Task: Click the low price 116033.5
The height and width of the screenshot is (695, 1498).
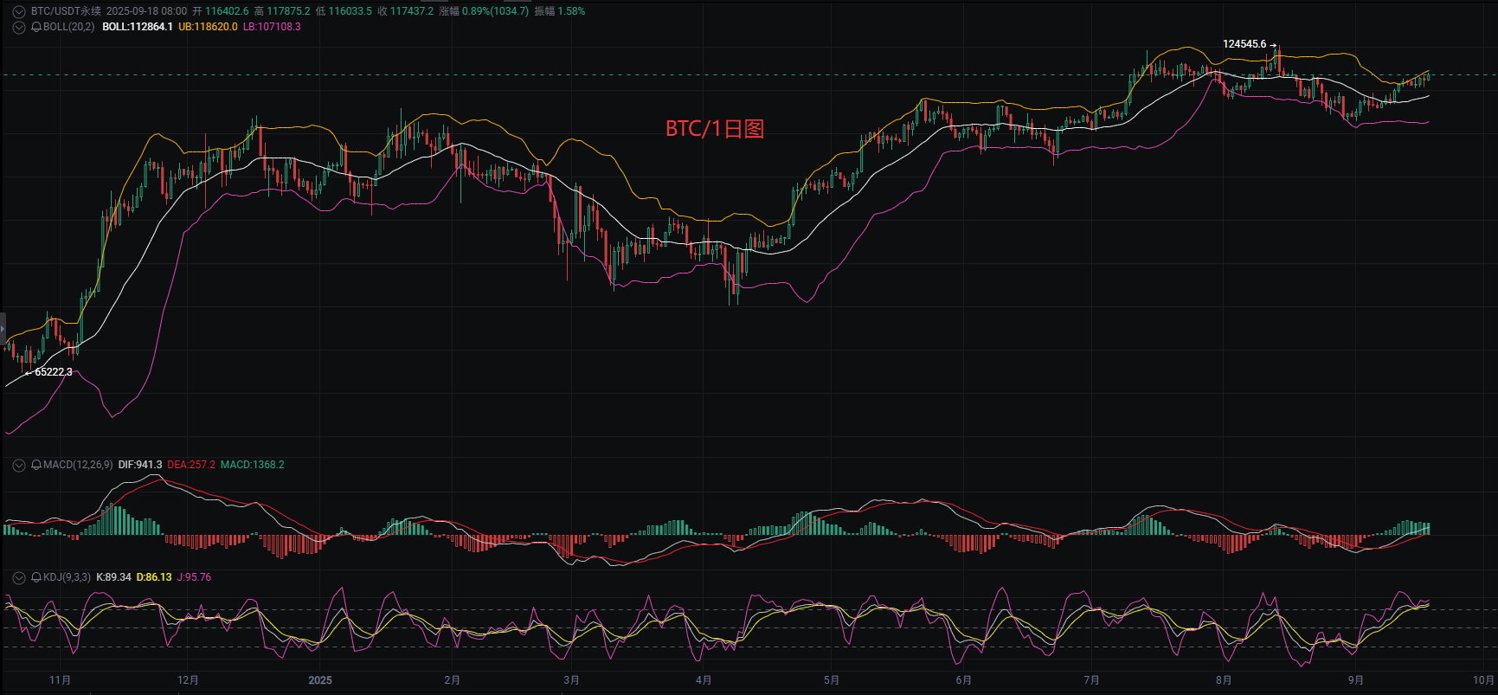Action: point(350,11)
